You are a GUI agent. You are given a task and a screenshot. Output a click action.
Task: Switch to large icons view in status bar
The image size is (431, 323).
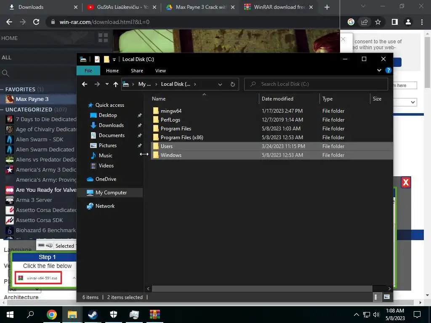[387, 297]
